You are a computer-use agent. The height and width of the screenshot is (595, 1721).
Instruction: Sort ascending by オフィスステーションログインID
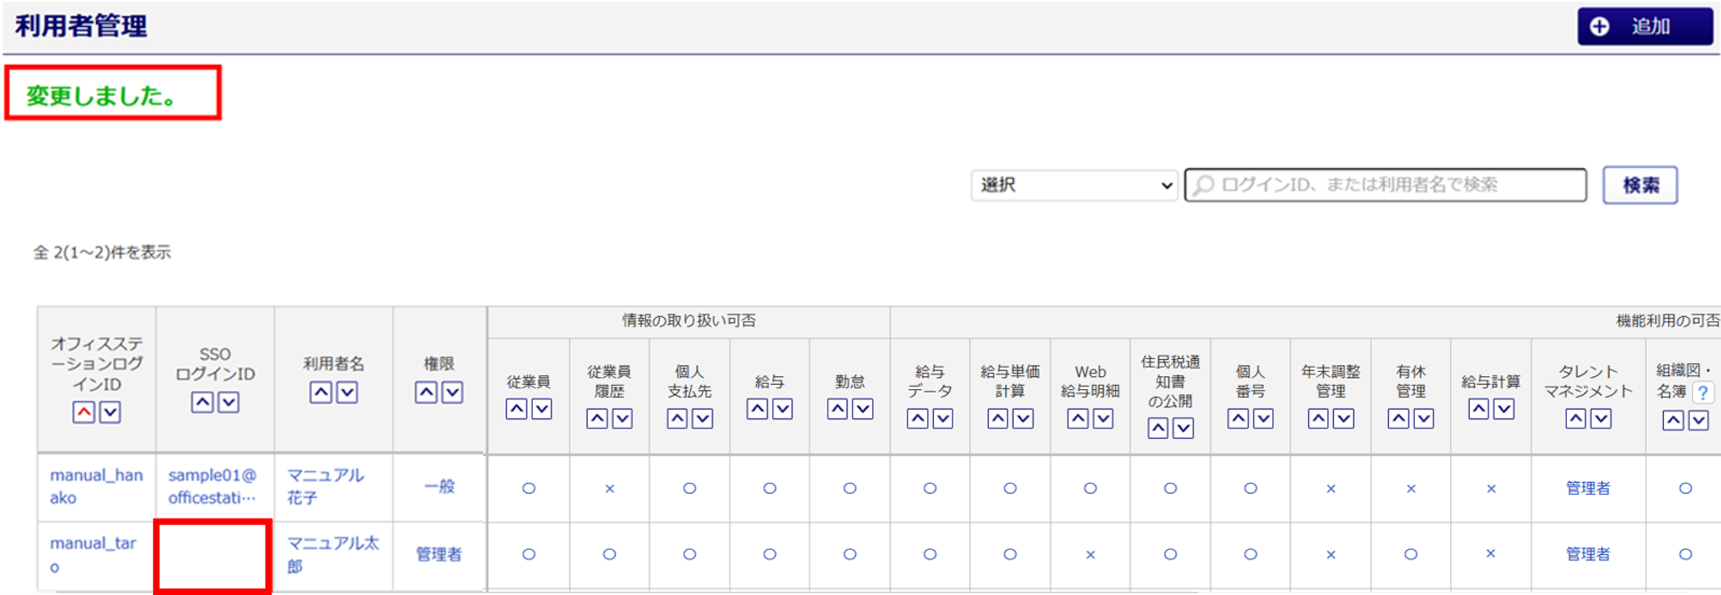pyautogui.click(x=83, y=412)
